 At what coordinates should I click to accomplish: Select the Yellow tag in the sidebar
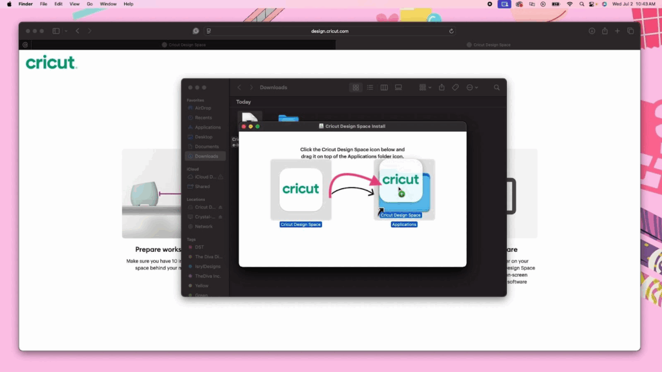click(x=205, y=285)
